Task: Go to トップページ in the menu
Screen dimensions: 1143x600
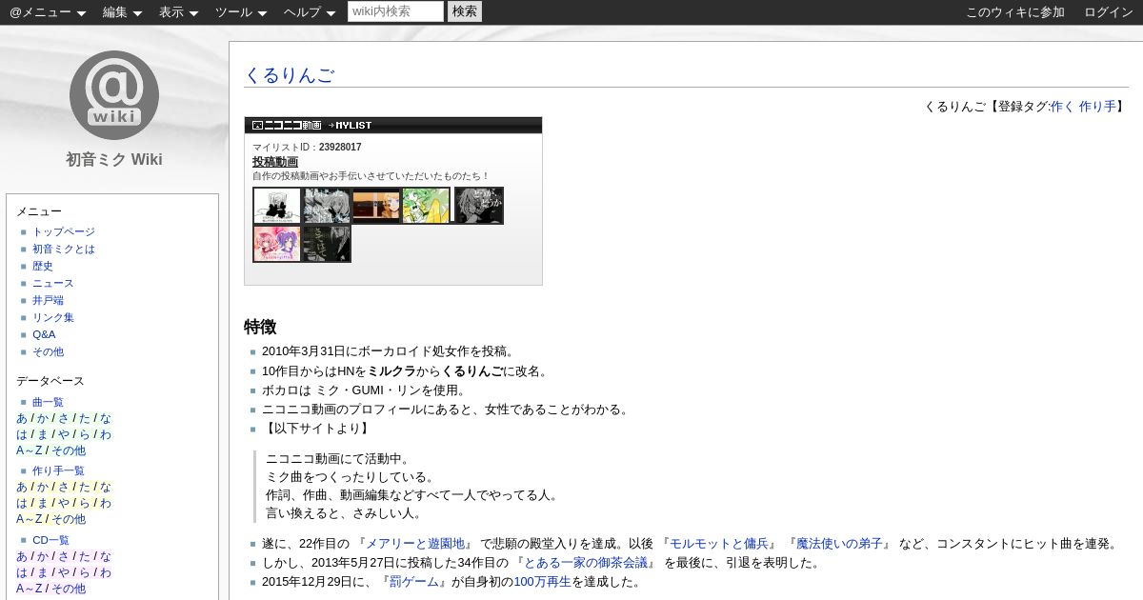Action: click(x=64, y=231)
